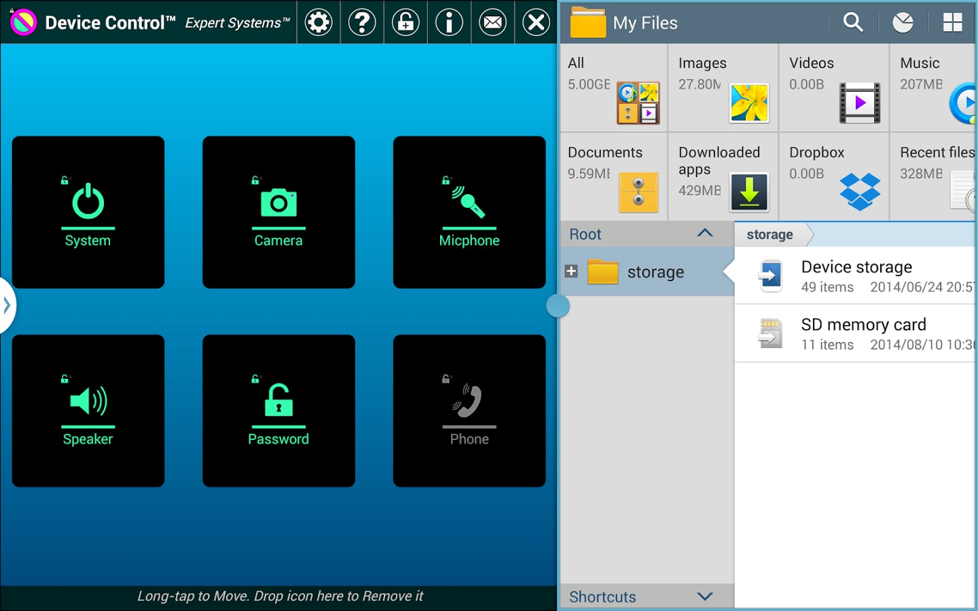
Task: Tap the Device storage phone icon
Action: pyautogui.click(x=771, y=276)
